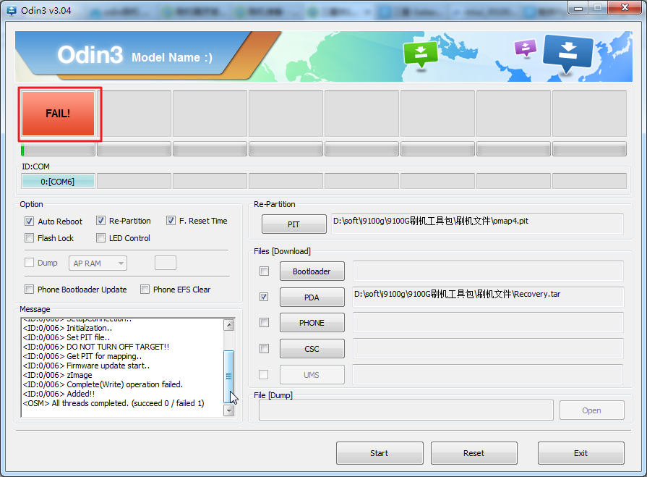This screenshot has width=647, height=477.
Task: Click the green download banner icon
Action: (421, 54)
